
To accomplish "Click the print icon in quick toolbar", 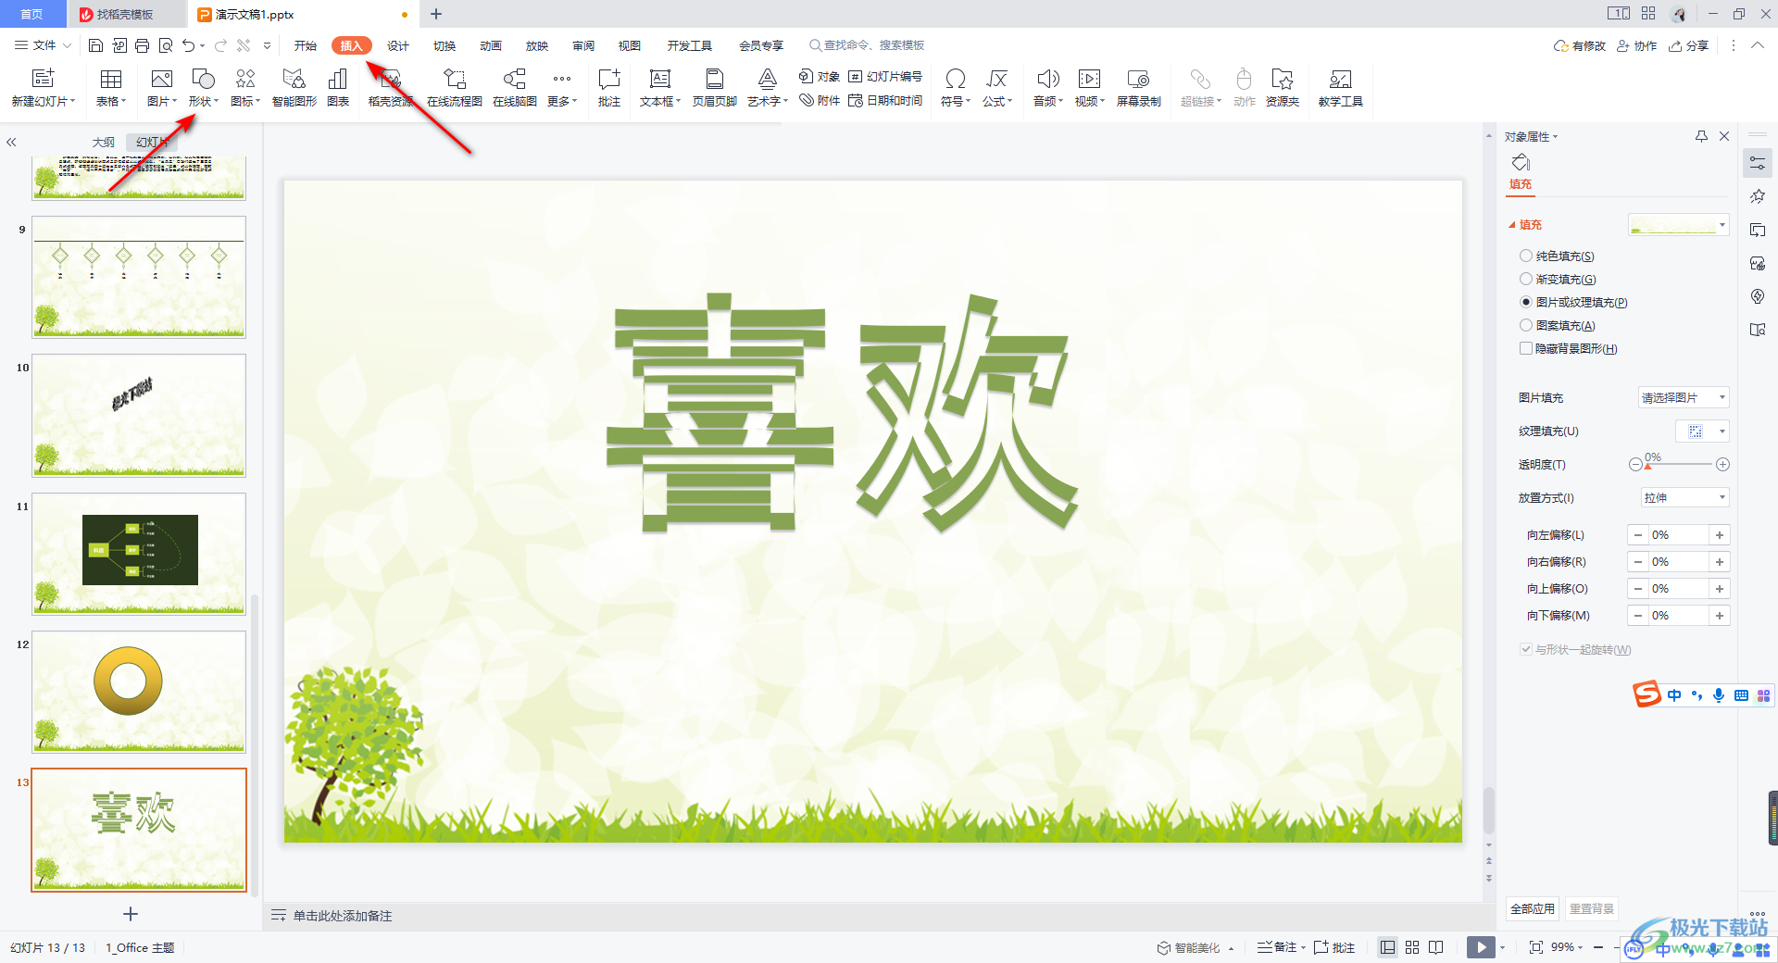I will 142,45.
